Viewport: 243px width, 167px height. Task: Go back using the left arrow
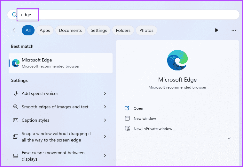(15, 30)
